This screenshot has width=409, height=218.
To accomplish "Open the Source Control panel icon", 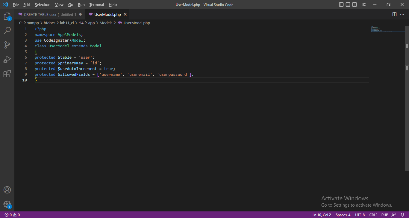I will coord(7,45).
